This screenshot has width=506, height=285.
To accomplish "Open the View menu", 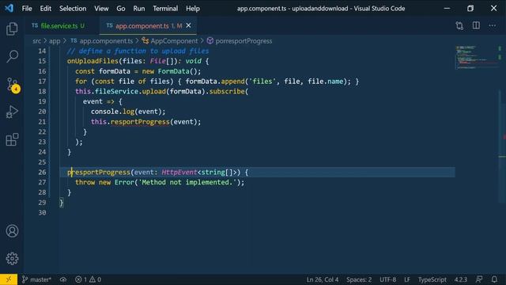I will (x=101, y=9).
